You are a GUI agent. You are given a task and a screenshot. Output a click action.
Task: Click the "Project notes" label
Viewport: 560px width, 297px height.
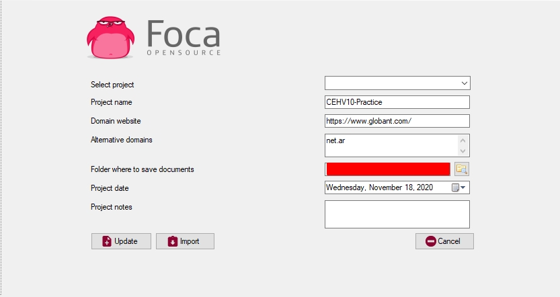coord(112,207)
